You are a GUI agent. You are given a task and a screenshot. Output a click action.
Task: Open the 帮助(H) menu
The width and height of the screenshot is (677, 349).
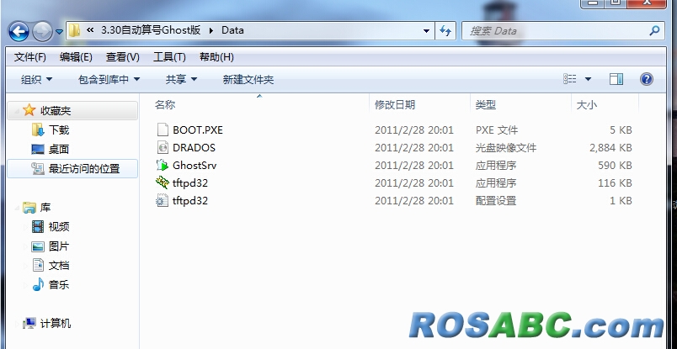pos(216,57)
